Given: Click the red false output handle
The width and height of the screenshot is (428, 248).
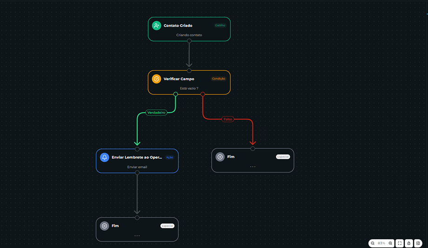Looking at the screenshot, I should [x=202, y=94].
